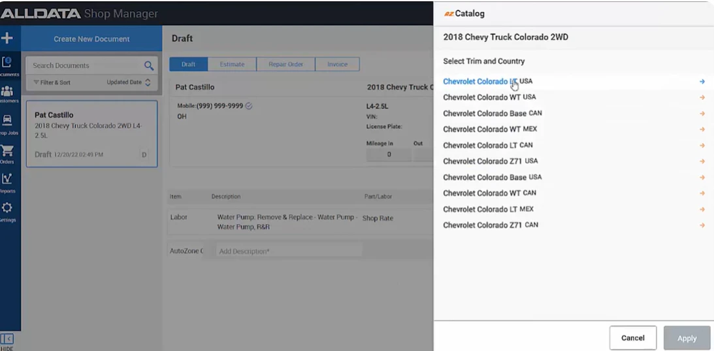The width and height of the screenshot is (714, 351).
Task: Click Apply in the Catalog panel
Action: click(x=687, y=338)
